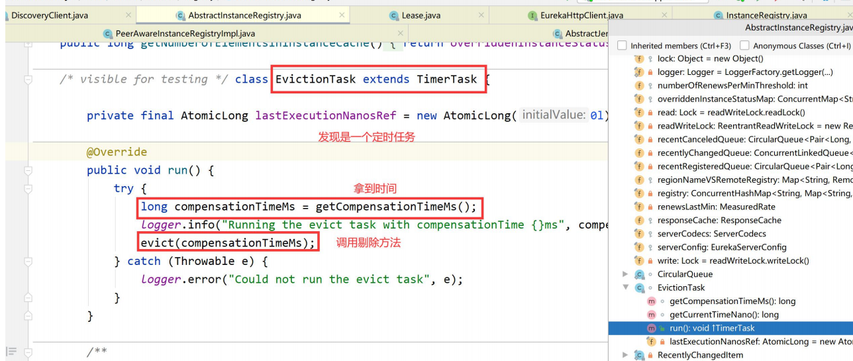The width and height of the screenshot is (853, 361).
Task: Click class icon next to EvictionTask row
Action: tap(639, 287)
